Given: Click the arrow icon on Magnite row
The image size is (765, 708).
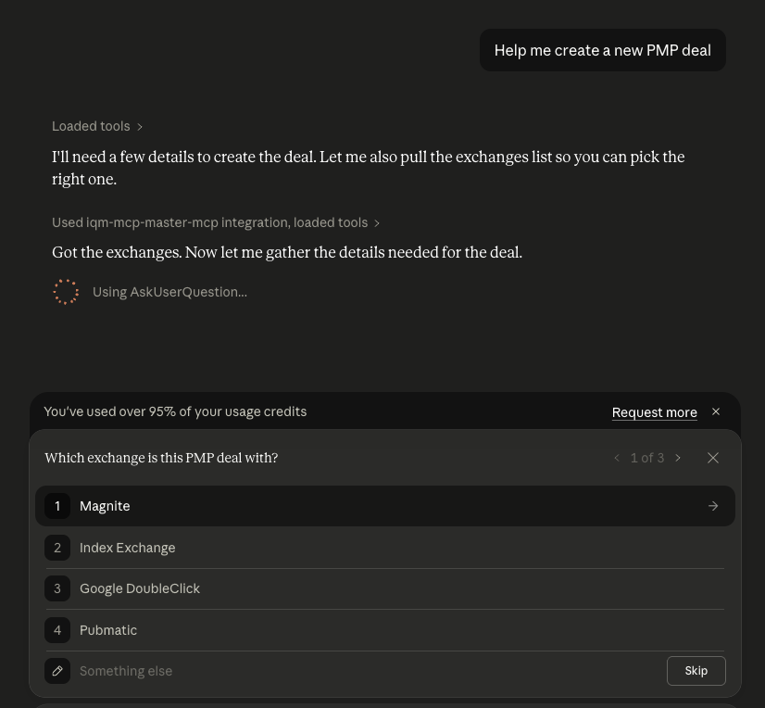Looking at the screenshot, I should [713, 506].
